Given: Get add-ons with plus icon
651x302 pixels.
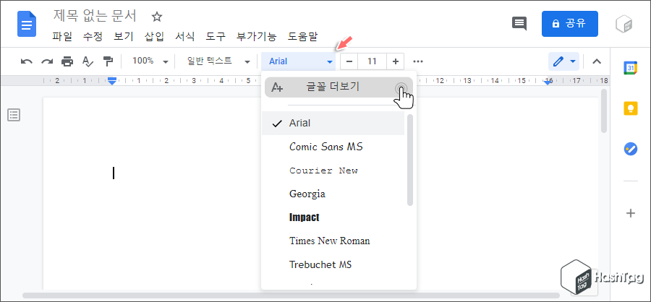Looking at the screenshot, I should click(631, 213).
